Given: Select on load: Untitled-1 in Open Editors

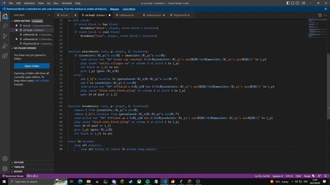Looking at the screenshot, I should point(32,30).
